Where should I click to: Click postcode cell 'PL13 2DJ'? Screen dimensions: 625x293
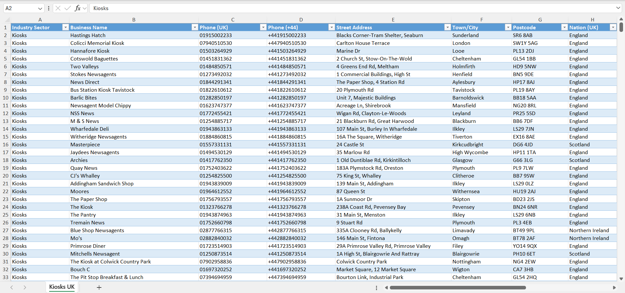(x=540, y=51)
